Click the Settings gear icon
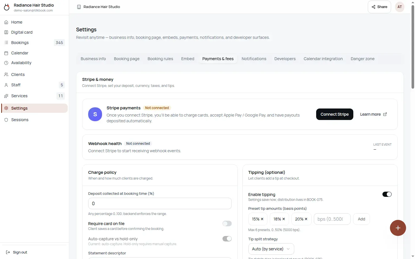Image resolution: width=415 pixels, height=259 pixels. 6,108
